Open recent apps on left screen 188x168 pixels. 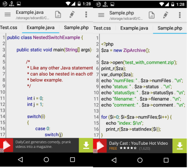pyautogui.click(x=73, y=160)
